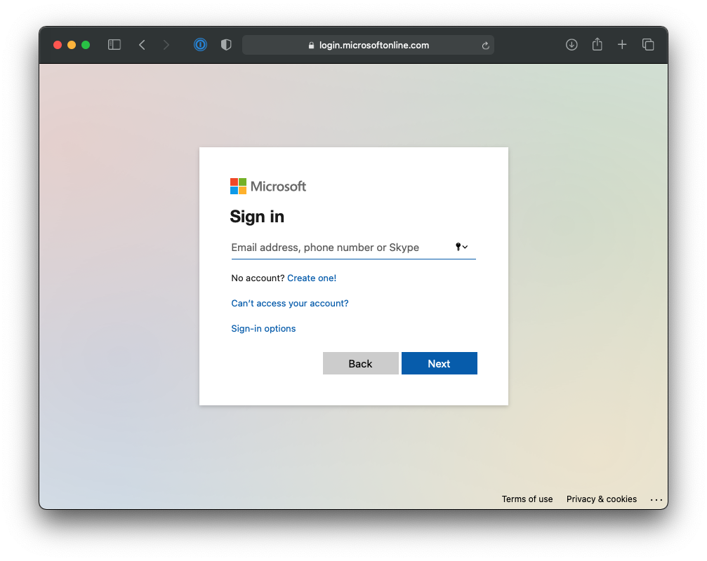Minimize the Safari window
The width and height of the screenshot is (707, 561).
tap(71, 45)
